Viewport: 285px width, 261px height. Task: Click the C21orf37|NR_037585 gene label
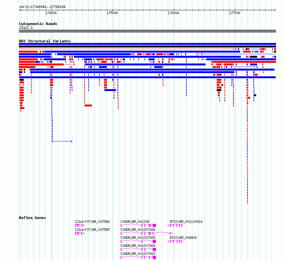click(x=92, y=230)
